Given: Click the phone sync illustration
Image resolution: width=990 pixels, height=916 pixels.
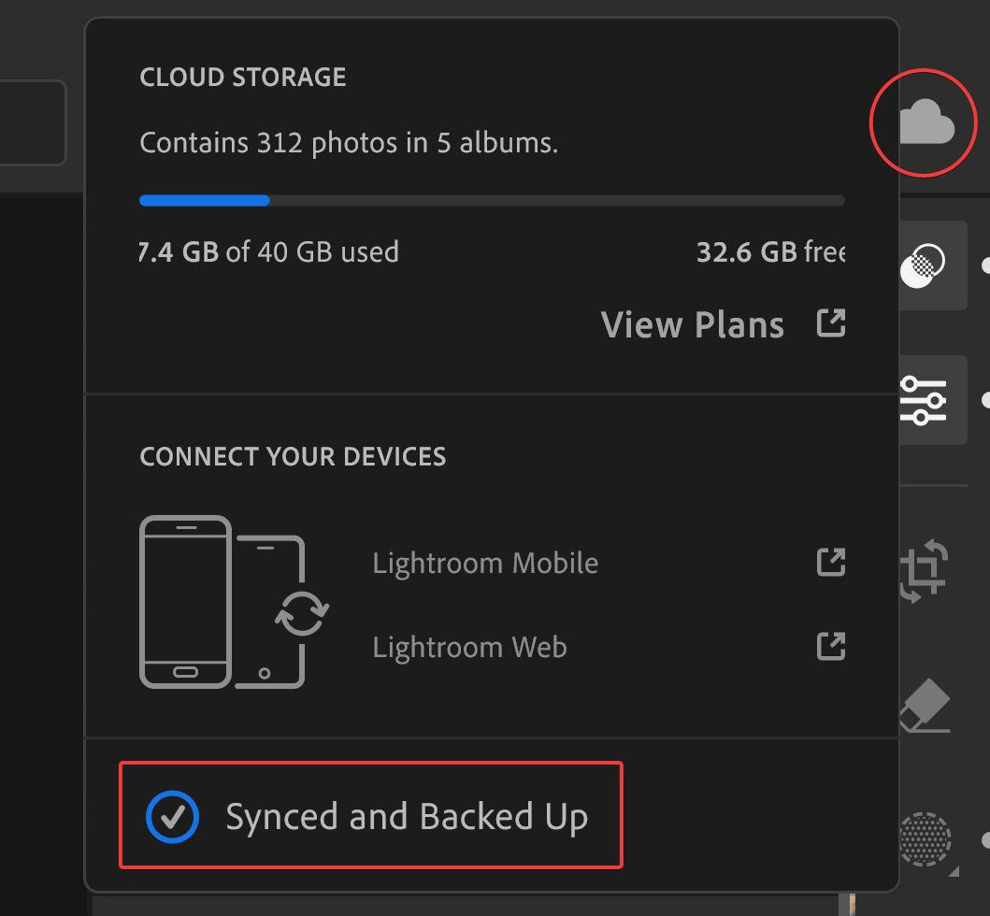Looking at the screenshot, I should point(224,601).
